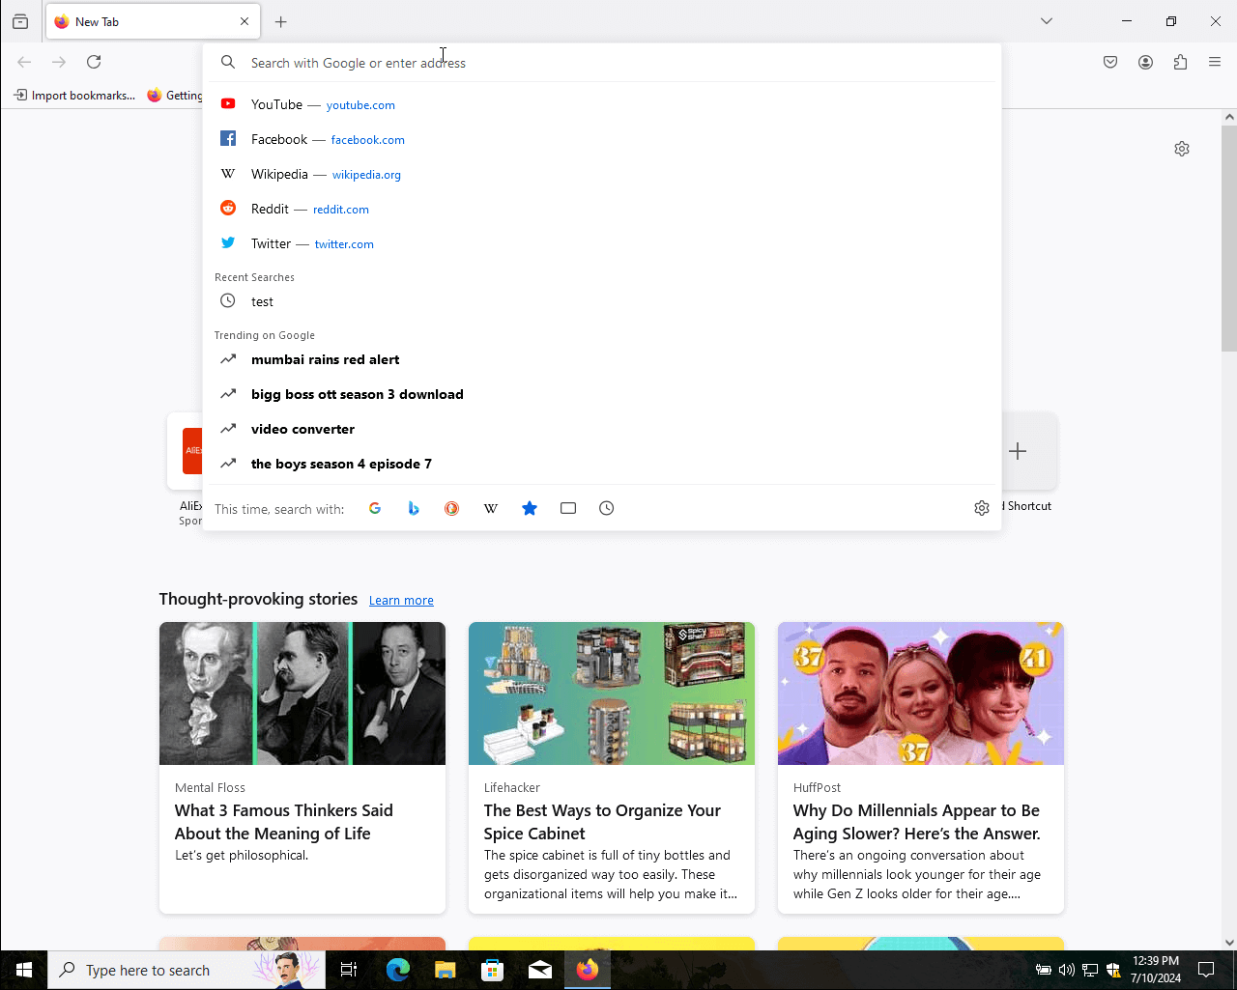
Task: Choose recent search 'test'
Action: tap(602, 301)
